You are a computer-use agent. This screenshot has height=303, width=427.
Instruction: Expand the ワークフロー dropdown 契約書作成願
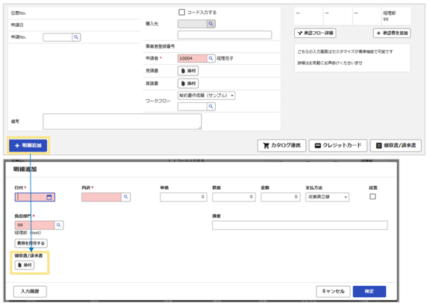click(x=207, y=96)
